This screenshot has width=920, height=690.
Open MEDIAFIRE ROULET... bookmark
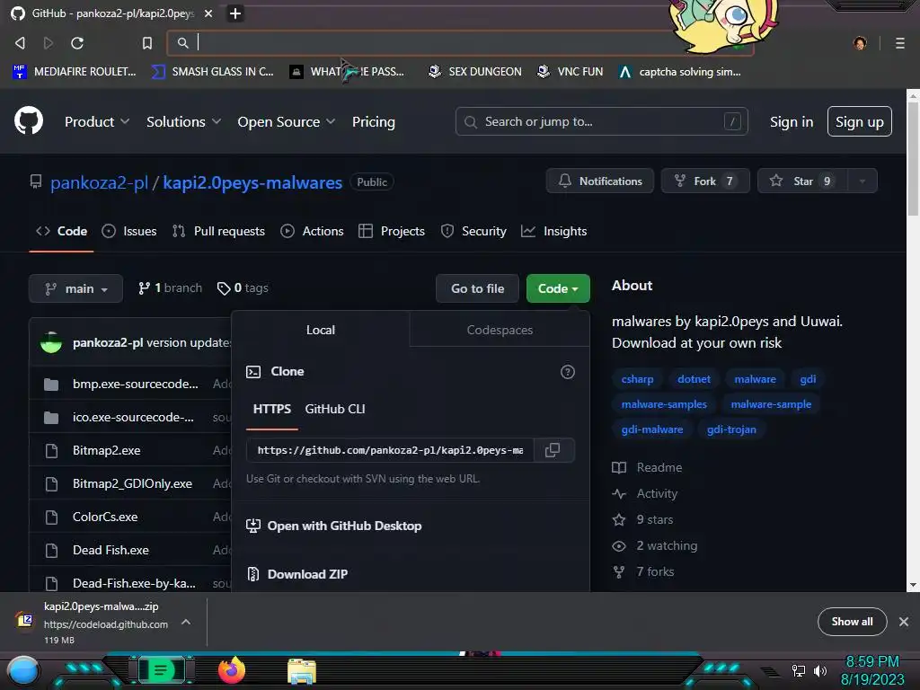(x=74, y=72)
